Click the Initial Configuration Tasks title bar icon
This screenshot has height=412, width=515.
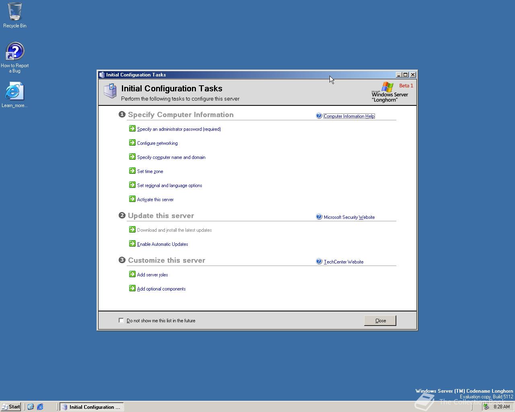pos(102,75)
